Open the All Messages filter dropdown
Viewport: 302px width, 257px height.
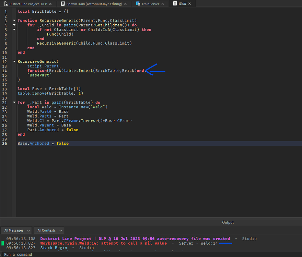tap(16, 230)
